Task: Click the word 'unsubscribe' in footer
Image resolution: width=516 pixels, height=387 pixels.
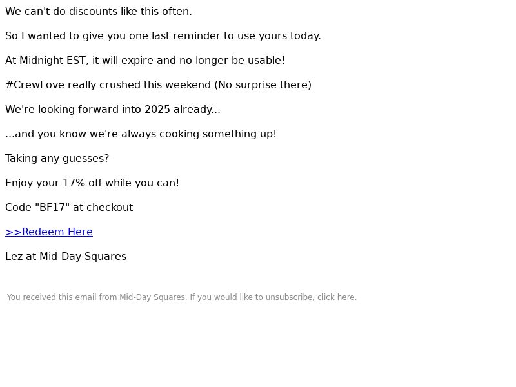Action: point(290,297)
